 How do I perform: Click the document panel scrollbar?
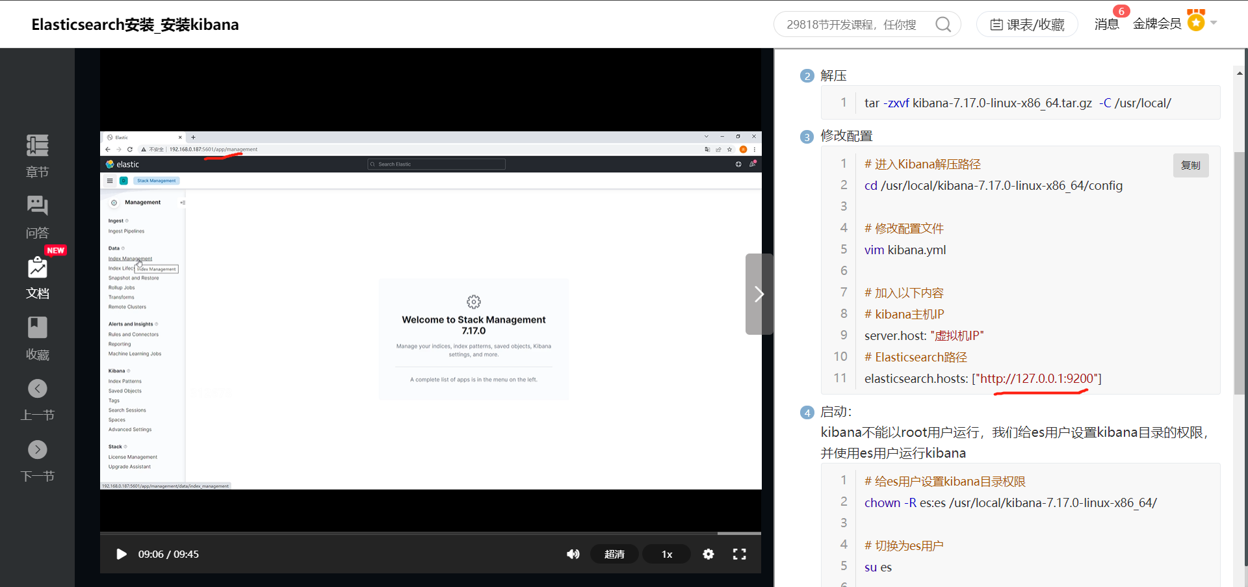point(1240,273)
